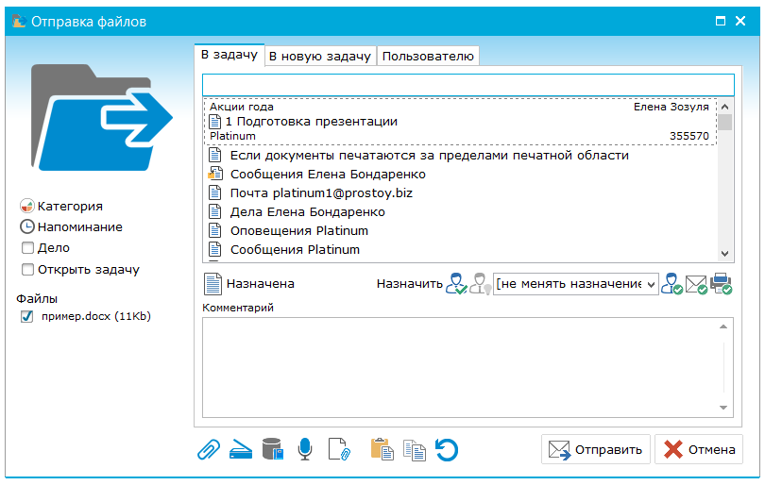Click the envelope with checkmark icon

[x=696, y=284]
